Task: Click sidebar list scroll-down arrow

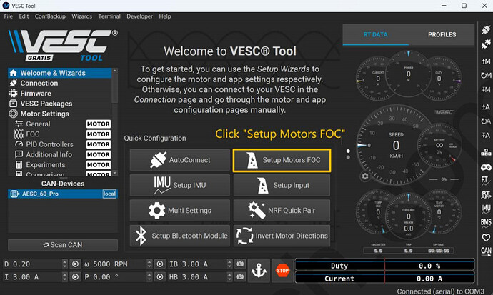Action: pyautogui.click(x=115, y=173)
